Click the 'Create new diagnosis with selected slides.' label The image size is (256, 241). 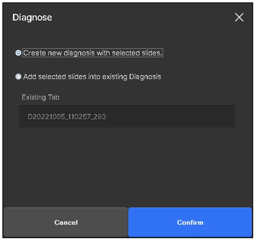pos(93,53)
